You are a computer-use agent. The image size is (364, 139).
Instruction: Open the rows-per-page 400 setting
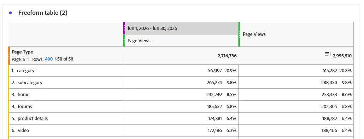click(49, 59)
